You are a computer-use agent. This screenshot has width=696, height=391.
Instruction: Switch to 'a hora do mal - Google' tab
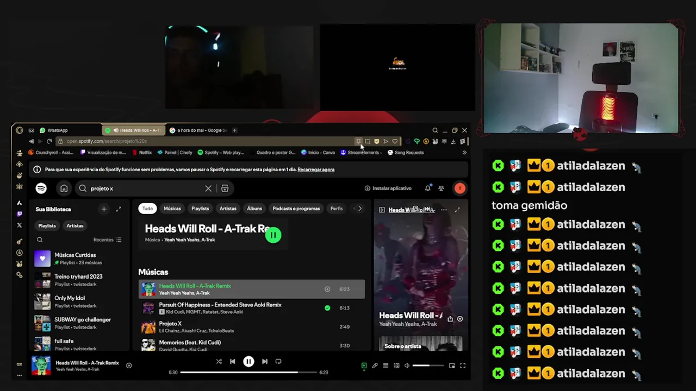click(x=198, y=130)
